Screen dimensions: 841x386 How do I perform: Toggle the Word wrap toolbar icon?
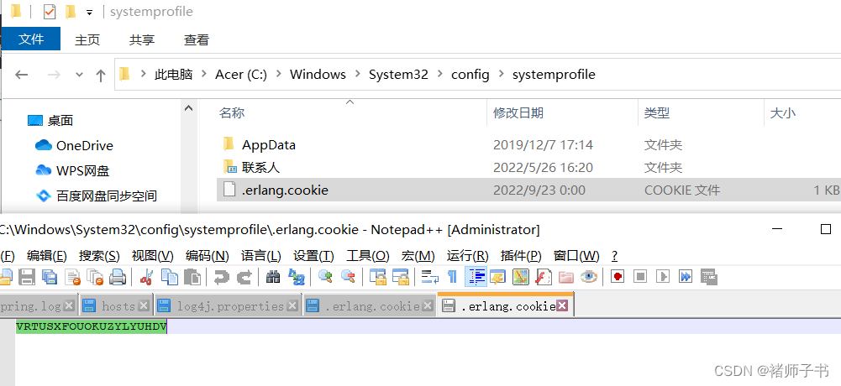click(x=429, y=277)
